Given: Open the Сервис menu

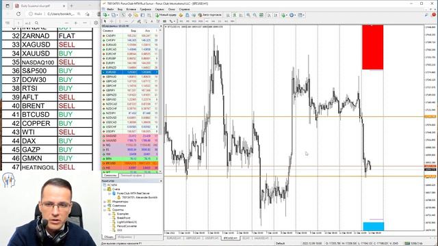Looking at the screenshot, I should point(159,9).
